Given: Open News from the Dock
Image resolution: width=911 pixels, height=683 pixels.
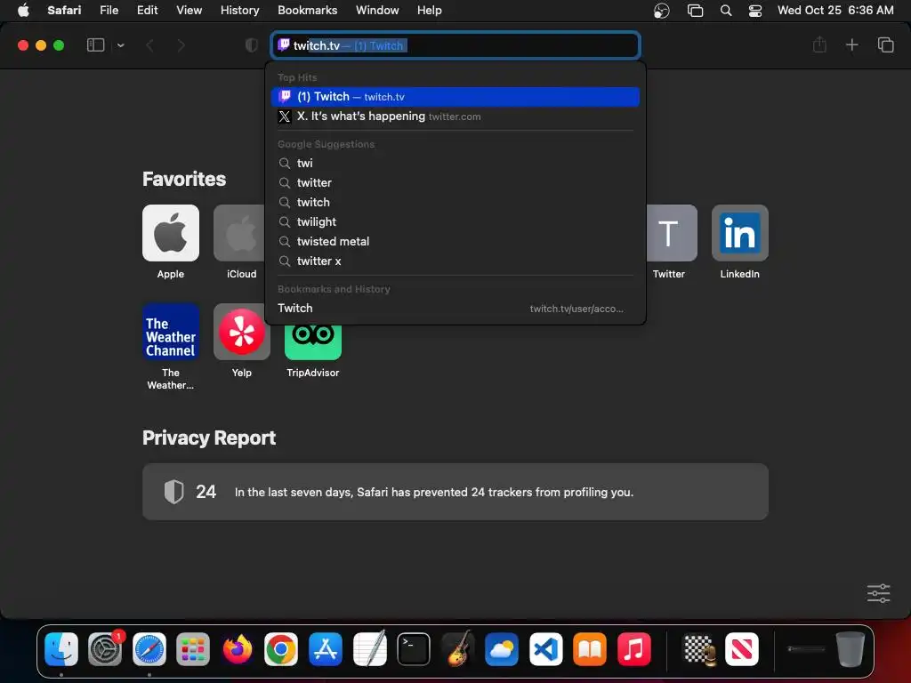Looking at the screenshot, I should coord(742,648).
